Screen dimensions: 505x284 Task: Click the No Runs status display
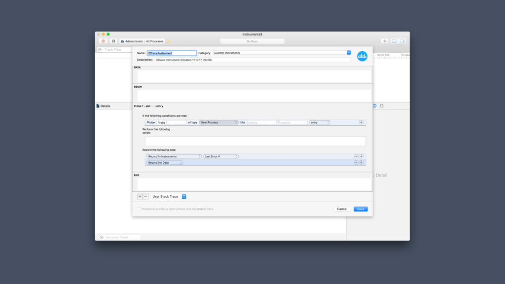[252, 41]
